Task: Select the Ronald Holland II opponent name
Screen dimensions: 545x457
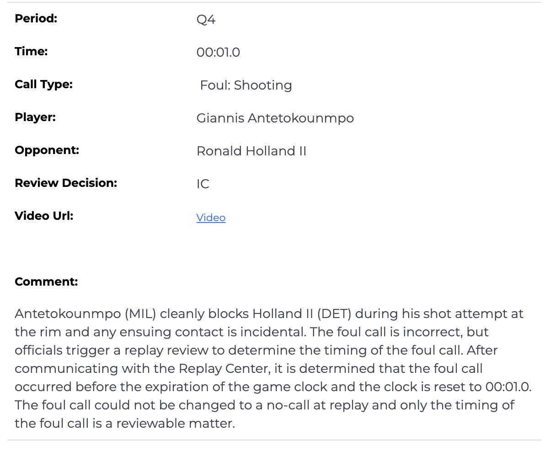Action: [251, 151]
